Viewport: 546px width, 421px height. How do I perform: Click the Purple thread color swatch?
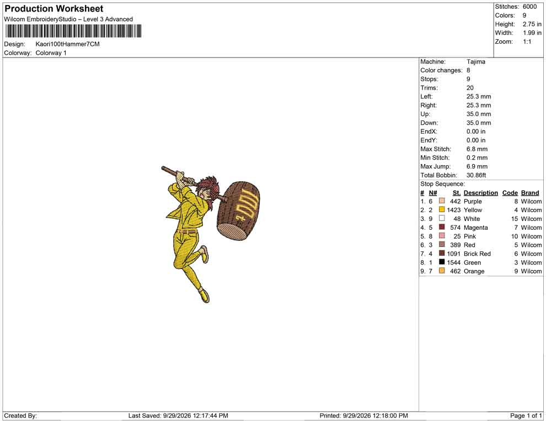coord(442,201)
